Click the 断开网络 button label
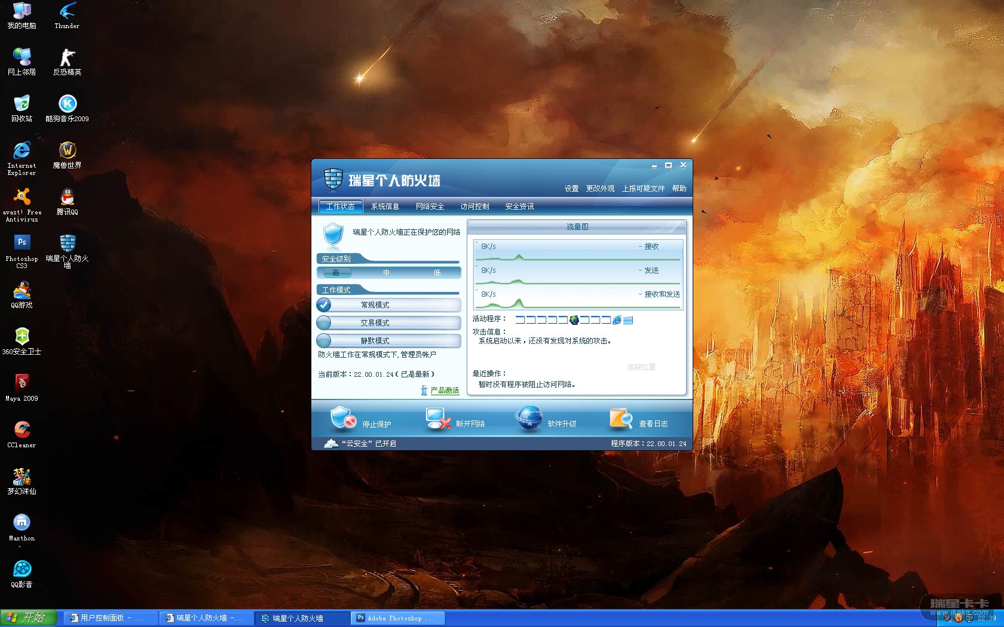 (470, 424)
